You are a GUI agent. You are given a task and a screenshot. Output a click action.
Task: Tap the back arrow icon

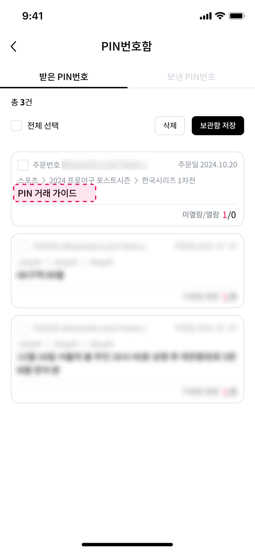click(14, 46)
